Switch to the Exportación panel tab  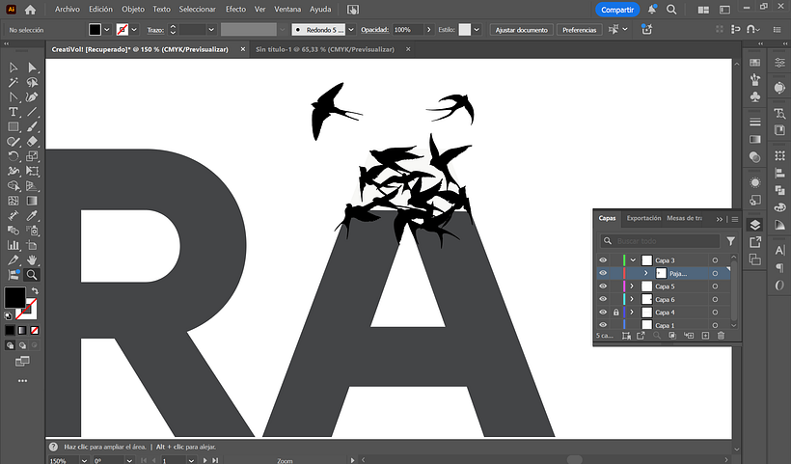click(643, 219)
